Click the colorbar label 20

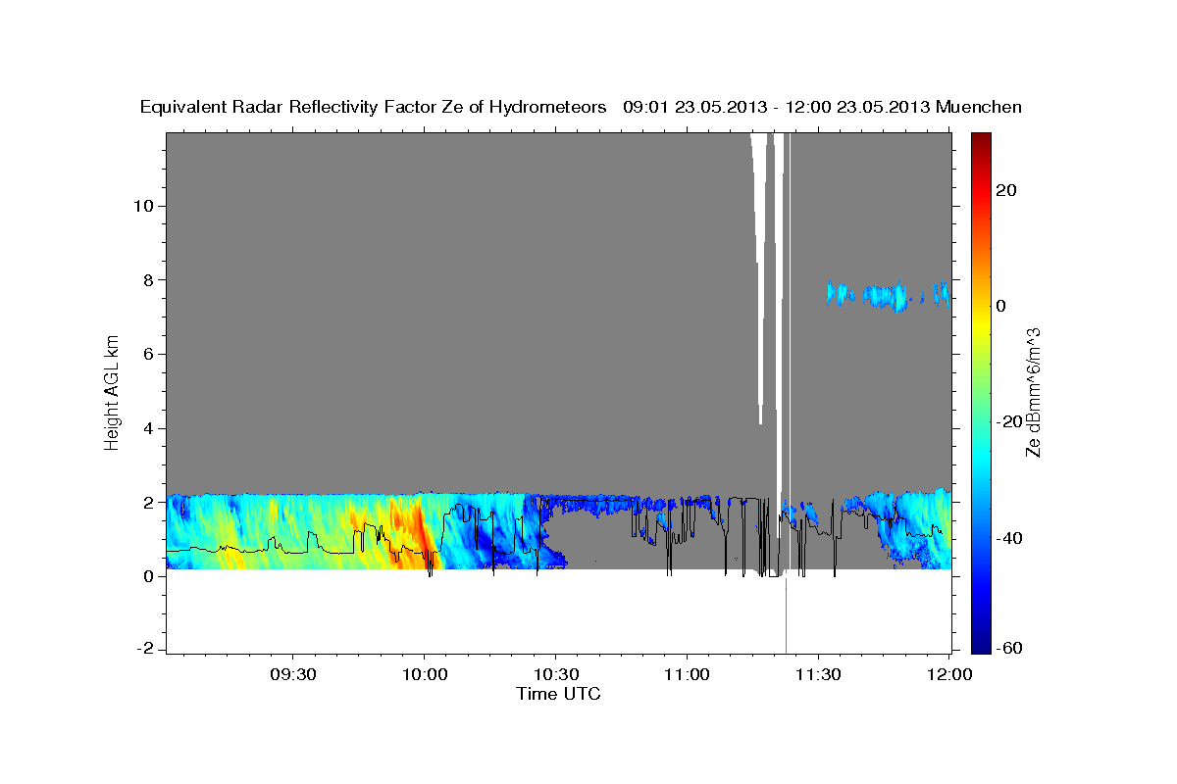tap(1004, 191)
